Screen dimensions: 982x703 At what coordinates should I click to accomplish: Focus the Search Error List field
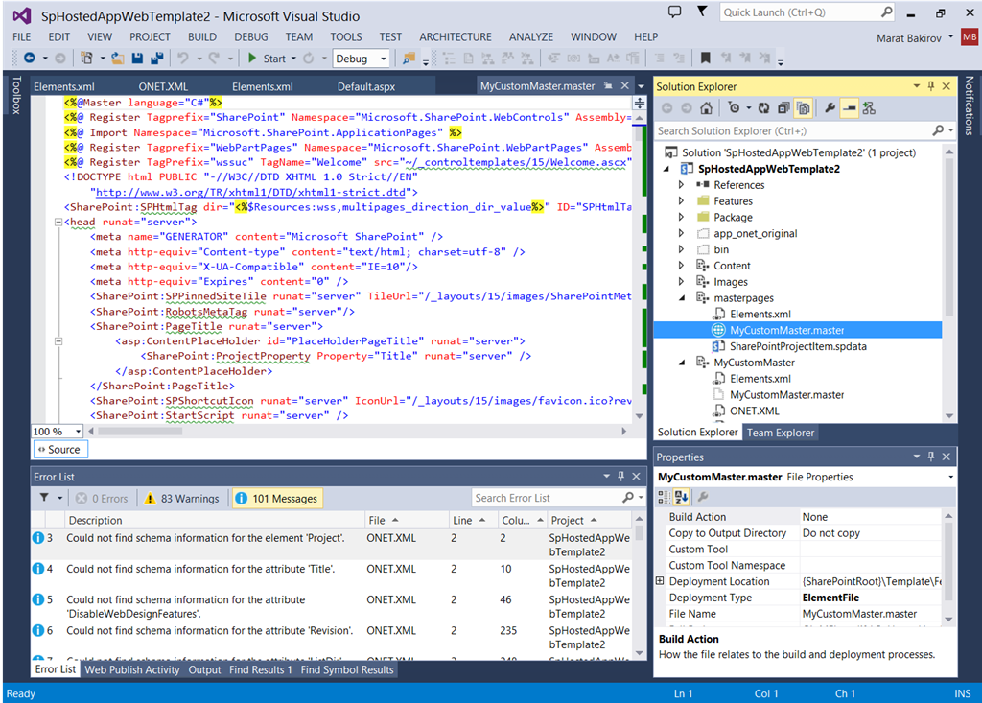(x=557, y=498)
